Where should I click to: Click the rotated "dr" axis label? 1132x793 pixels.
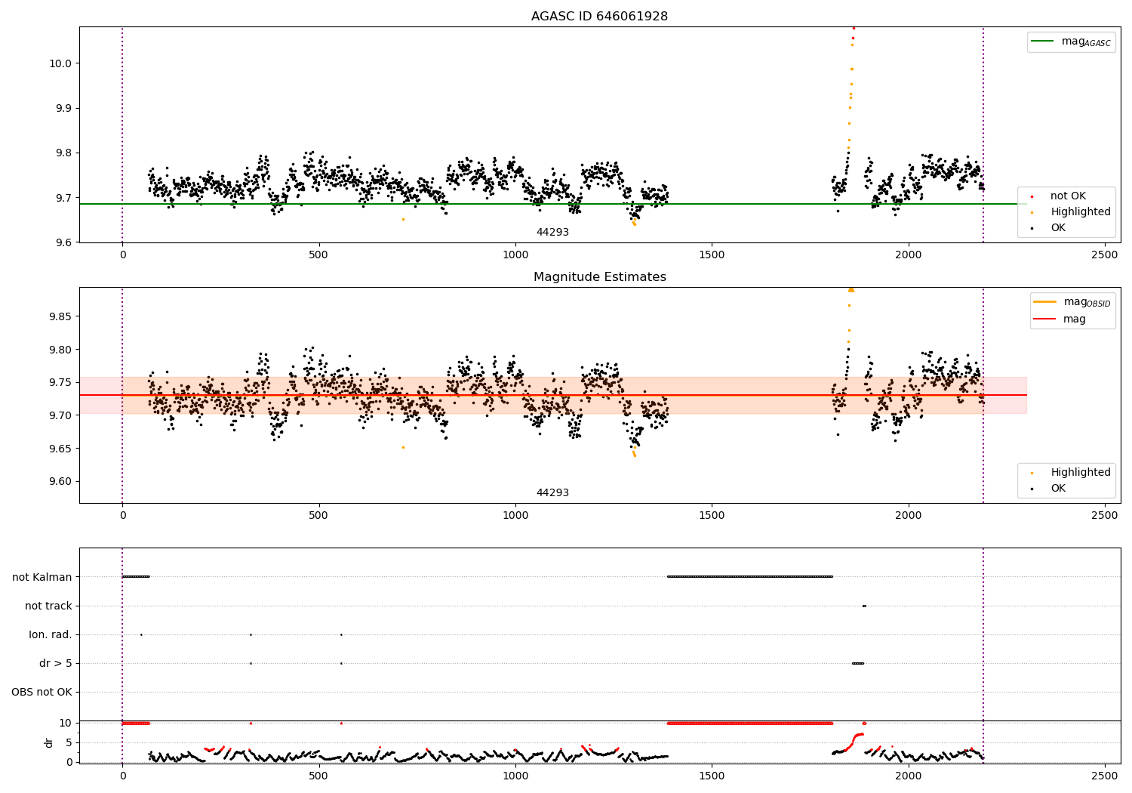point(49,742)
